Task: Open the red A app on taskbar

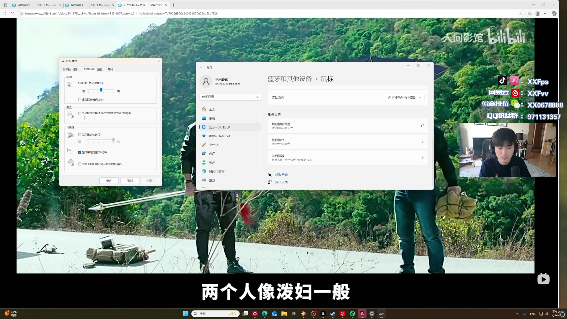Action: (362, 314)
